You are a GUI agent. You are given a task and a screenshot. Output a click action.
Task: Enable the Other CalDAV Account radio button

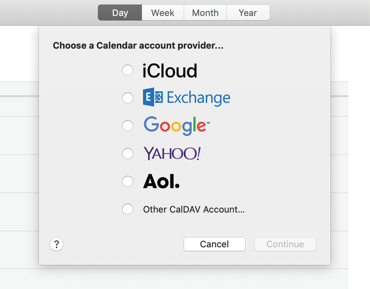(x=128, y=209)
